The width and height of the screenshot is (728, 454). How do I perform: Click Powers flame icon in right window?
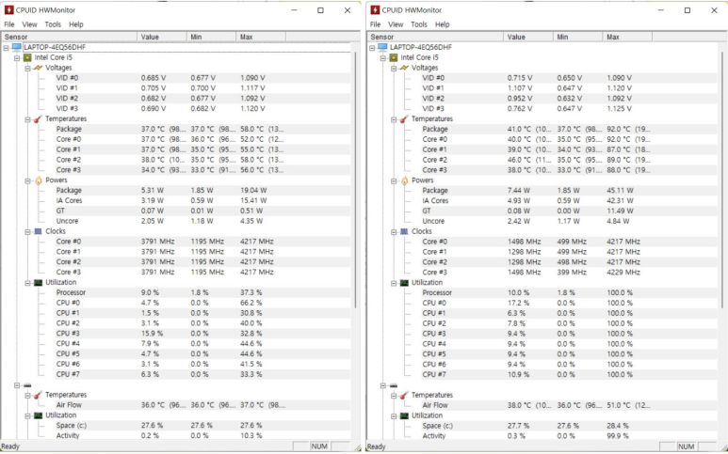pyautogui.click(x=404, y=180)
